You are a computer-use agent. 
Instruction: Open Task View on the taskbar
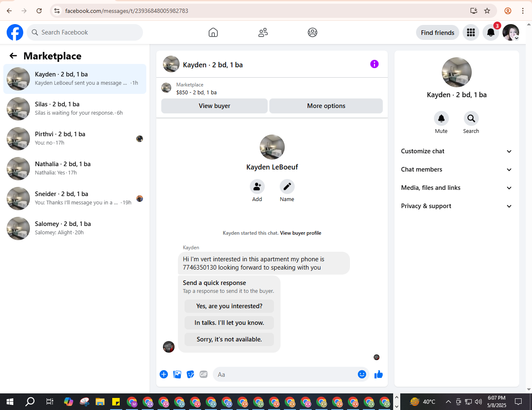point(49,402)
